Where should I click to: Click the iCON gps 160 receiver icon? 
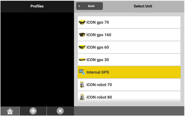pos(82,35)
